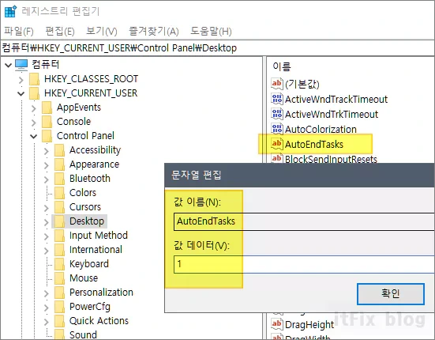Select the DragHeight value name
Viewport: 435px width, 340px height.
click(309, 324)
